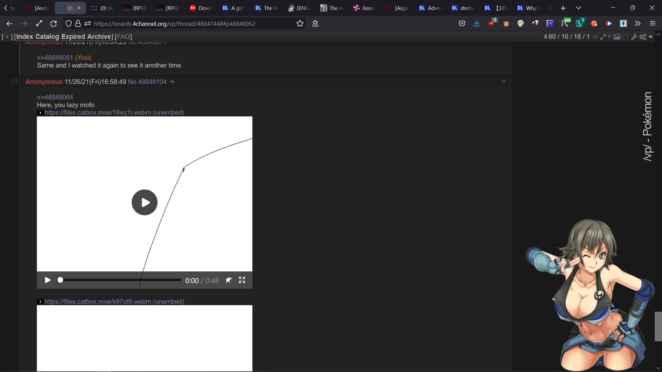Open the Catalog board link
The image size is (662, 372).
click(x=47, y=37)
